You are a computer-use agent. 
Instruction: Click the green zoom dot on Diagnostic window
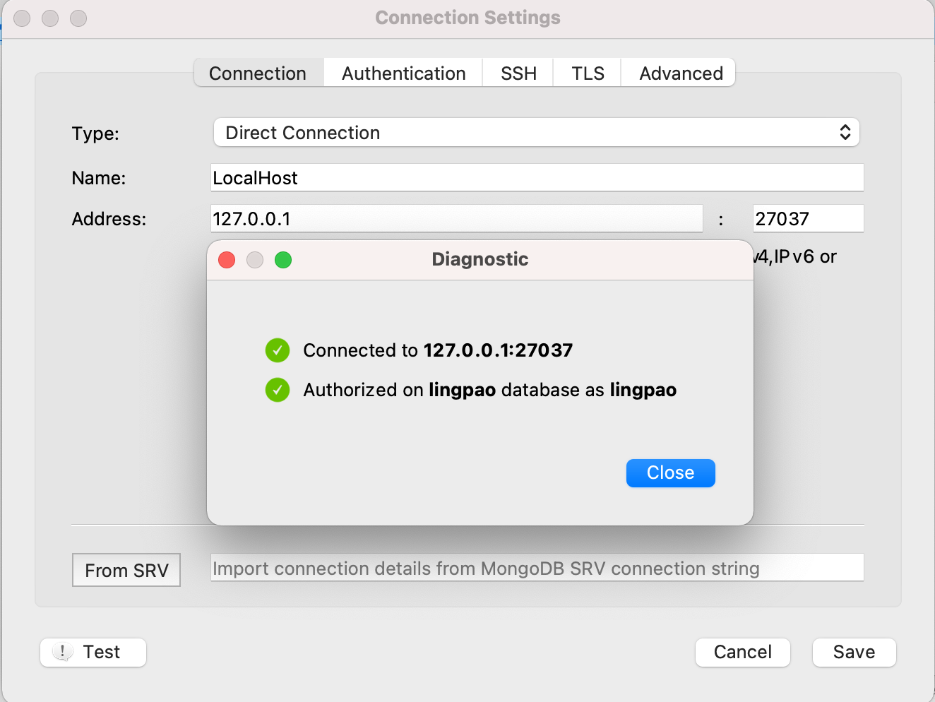click(283, 260)
